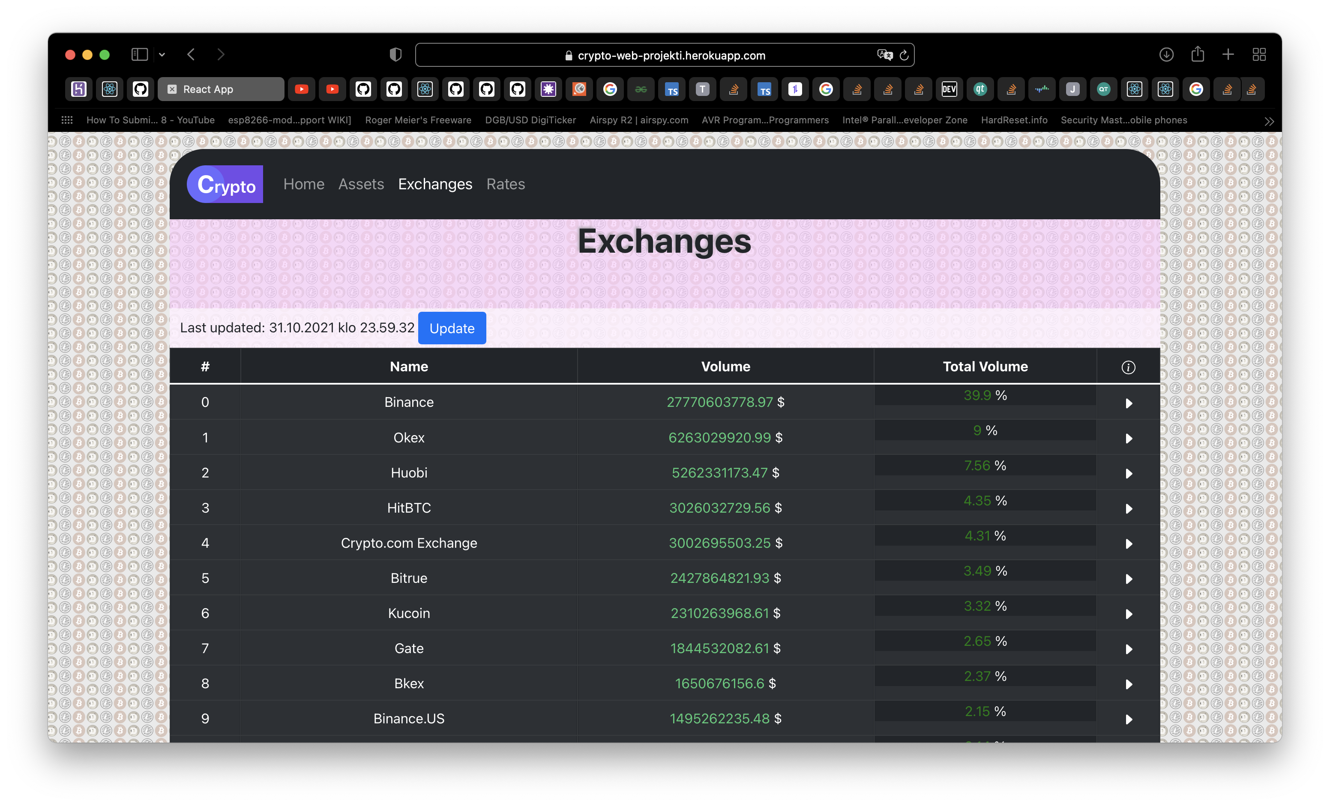Image resolution: width=1330 pixels, height=806 pixels.
Task: Click the privacy shield icon
Action: pyautogui.click(x=395, y=54)
